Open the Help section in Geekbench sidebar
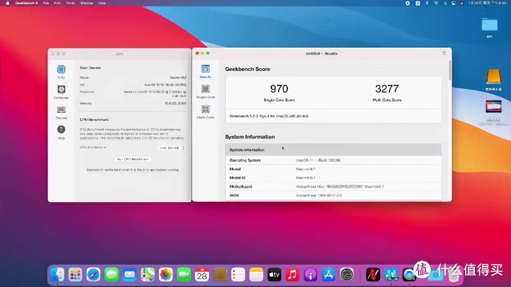Viewport: 511px width, 287px height. [x=61, y=132]
